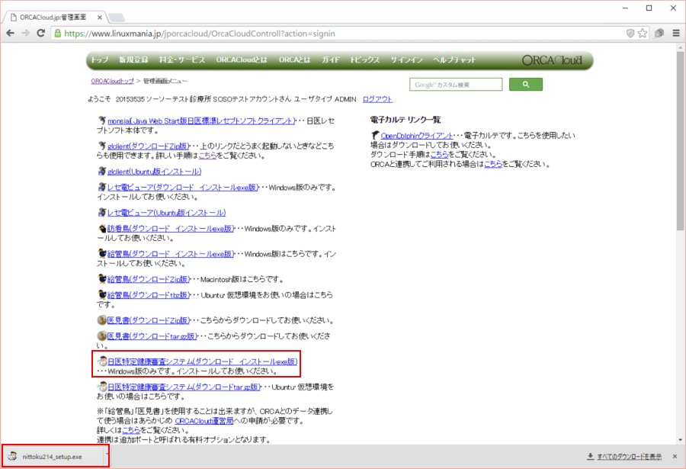The height and width of the screenshot is (469, 686).
Task: Click the browser back arrow
Action: (11, 34)
